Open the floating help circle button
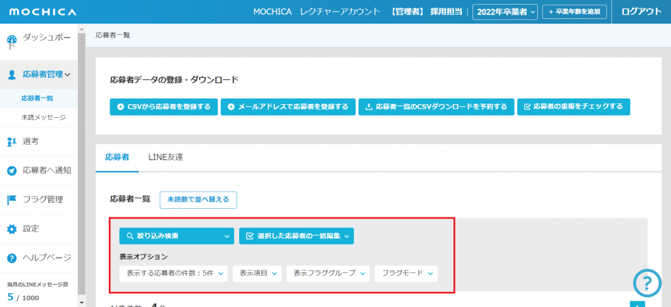This screenshot has width=671, height=307. [x=647, y=283]
